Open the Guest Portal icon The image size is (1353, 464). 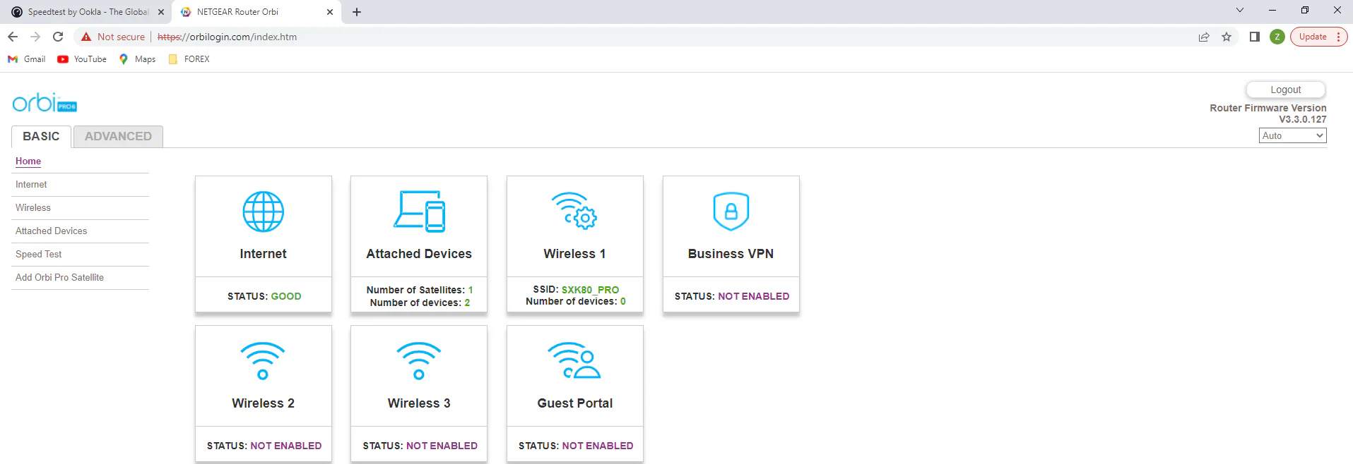coord(574,361)
